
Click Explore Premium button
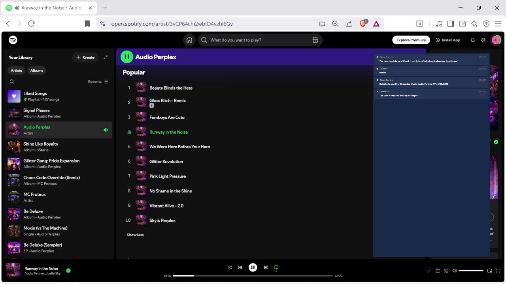tap(411, 40)
